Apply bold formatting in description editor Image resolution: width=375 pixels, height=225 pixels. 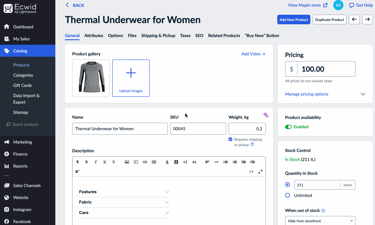click(x=87, y=162)
